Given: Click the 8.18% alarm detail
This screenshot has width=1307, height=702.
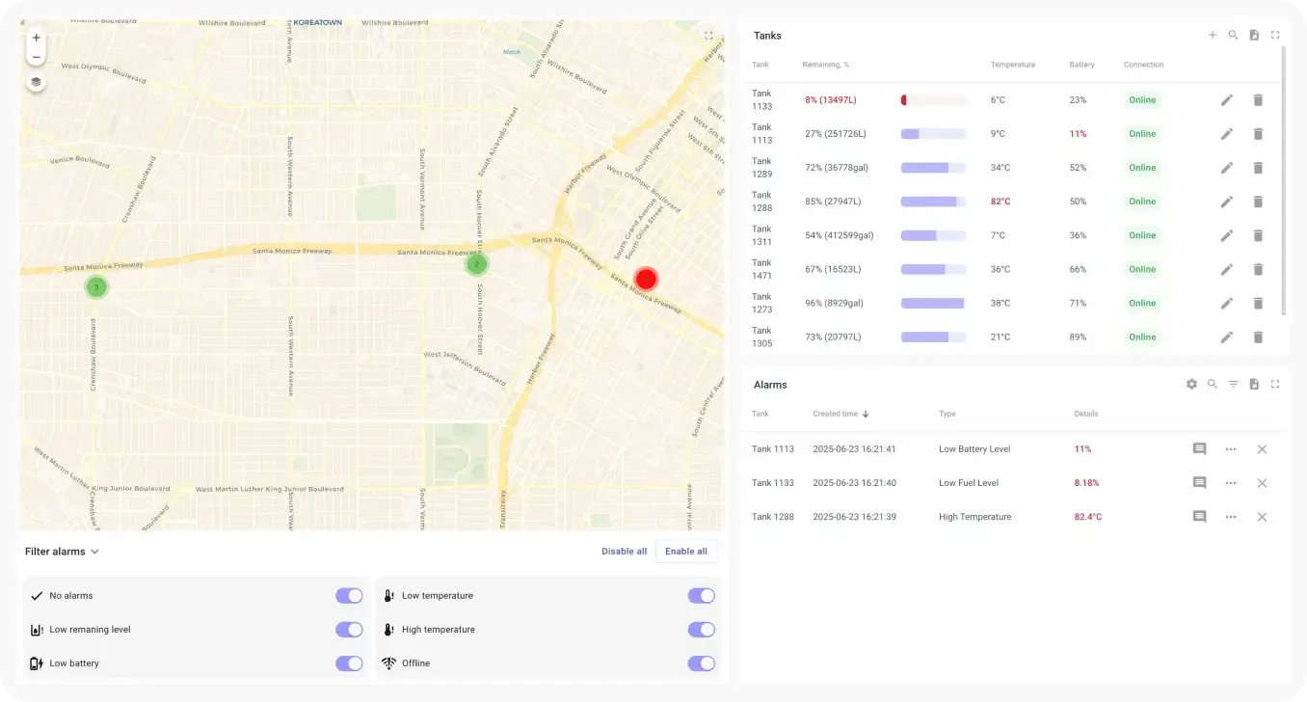Looking at the screenshot, I should point(1086,483).
